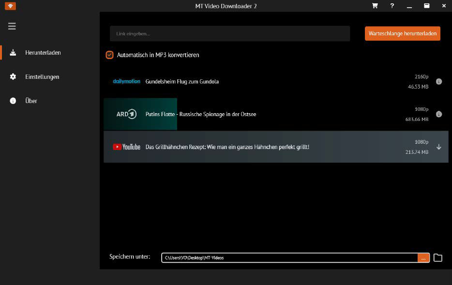Click the Warteschlange herunterladen button
The image size is (452, 285).
[x=402, y=33]
